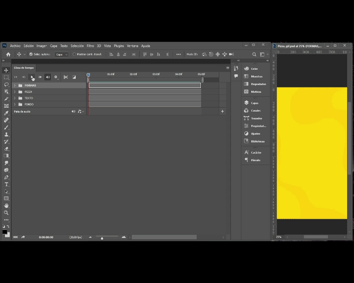This screenshot has width=354, height=283.
Task: Expand the TEXTO group in timeline
Action: (15, 98)
